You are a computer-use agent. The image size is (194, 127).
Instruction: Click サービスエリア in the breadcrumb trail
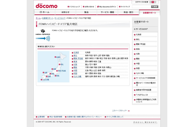click(60, 18)
